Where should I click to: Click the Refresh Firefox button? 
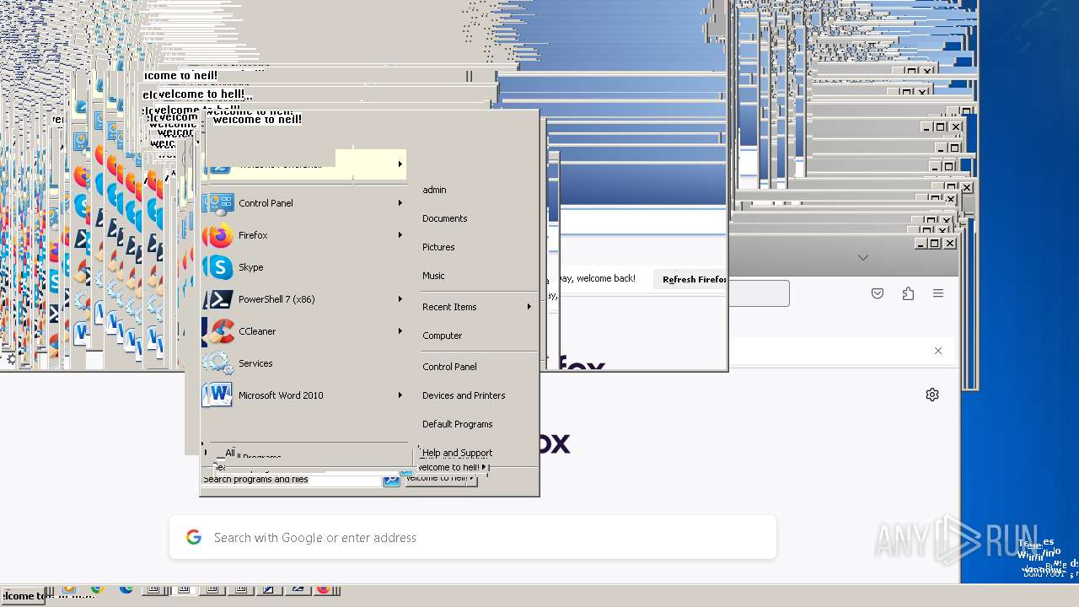[690, 279]
